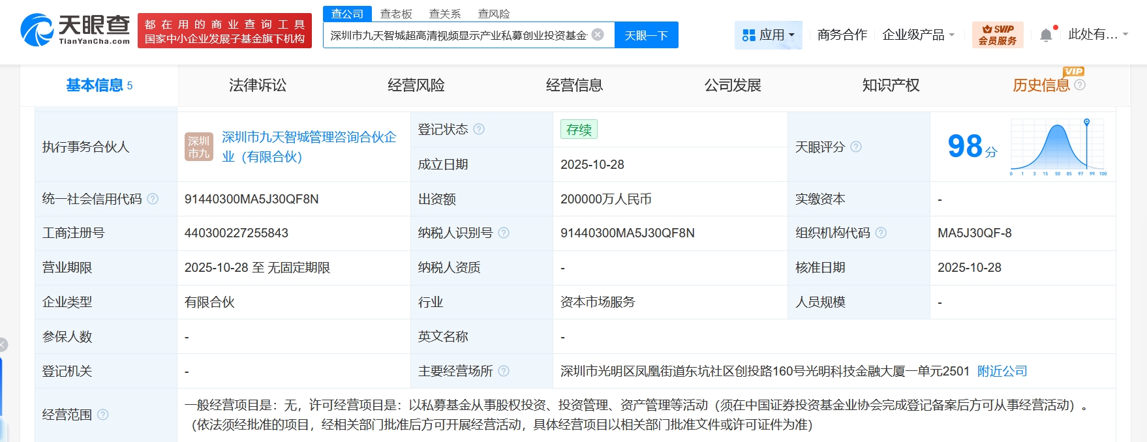Click help icon beside 组织机构代码
The image size is (1147, 442).
pos(881,233)
